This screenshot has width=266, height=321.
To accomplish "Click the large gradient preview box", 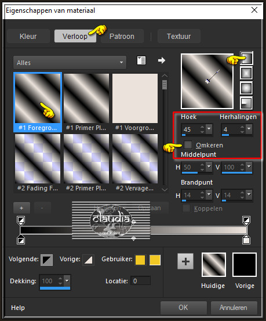I will point(207,81).
